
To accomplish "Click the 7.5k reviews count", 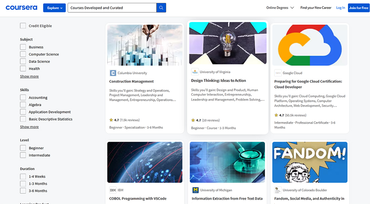I will coord(130,120).
